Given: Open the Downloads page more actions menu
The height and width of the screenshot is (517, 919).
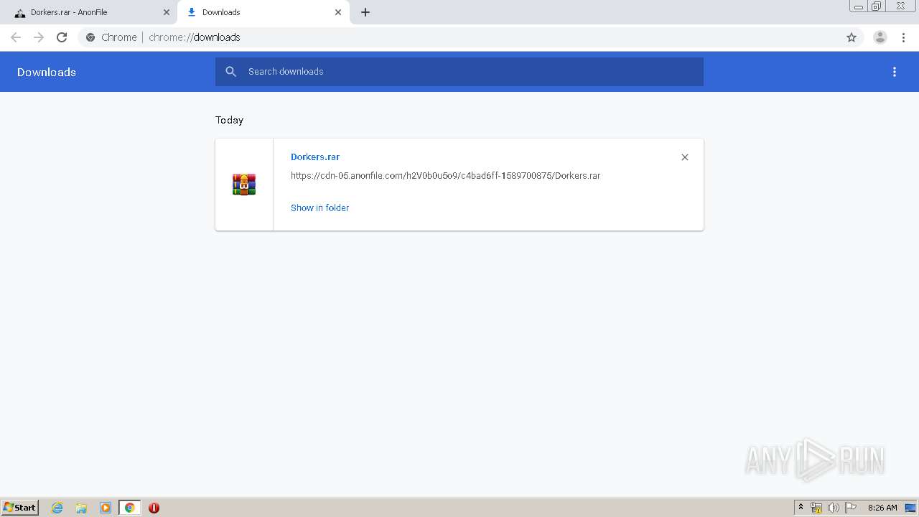Looking at the screenshot, I should [895, 72].
